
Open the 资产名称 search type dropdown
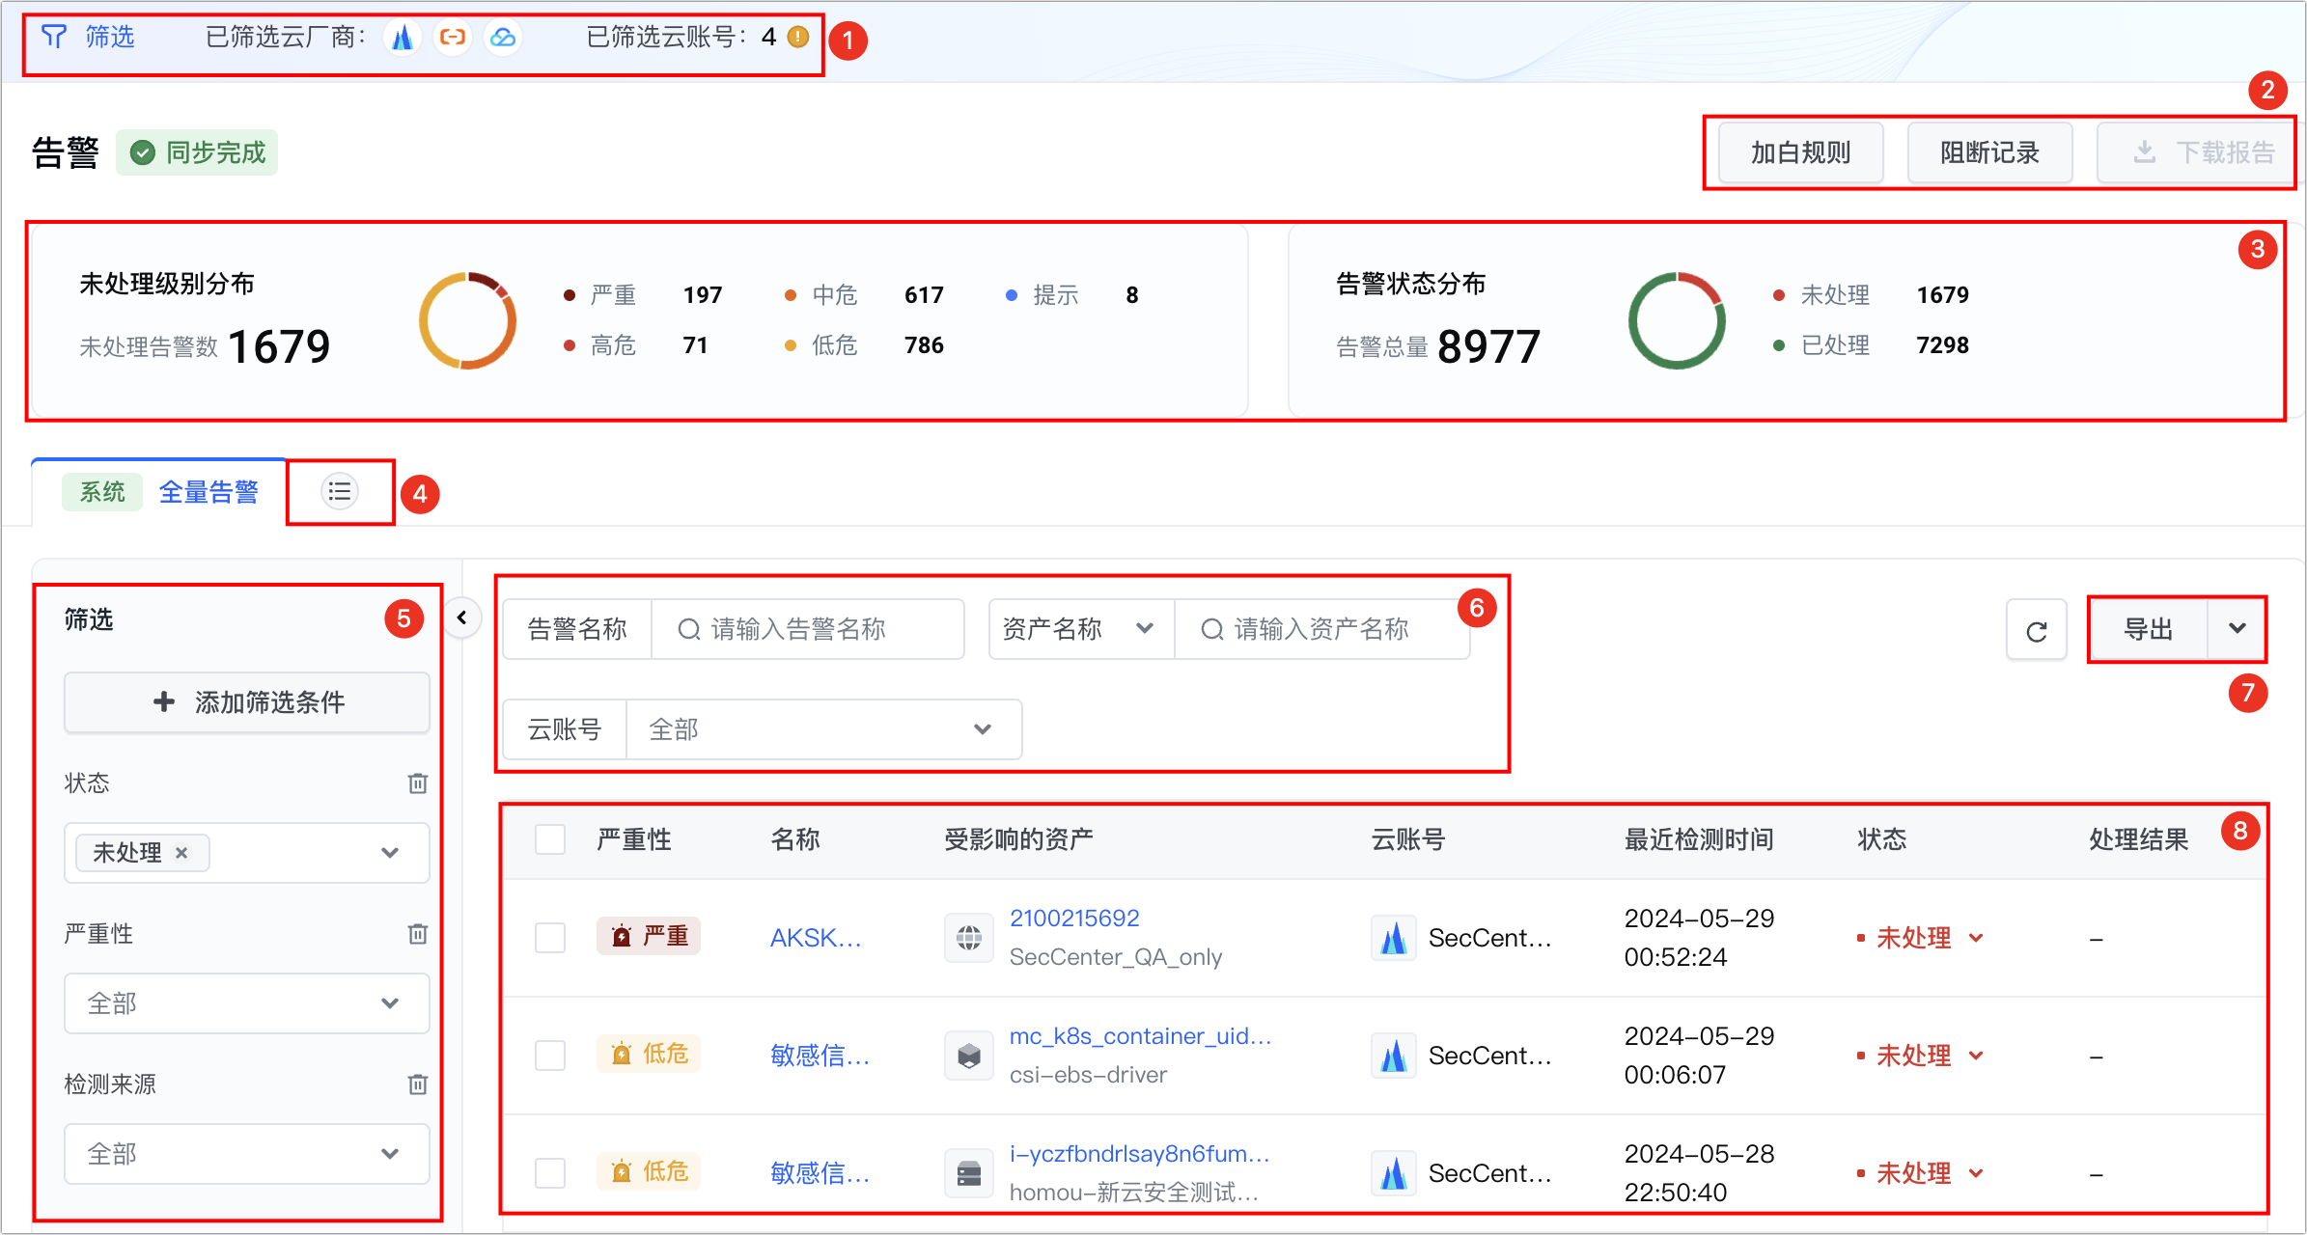(x=1081, y=629)
